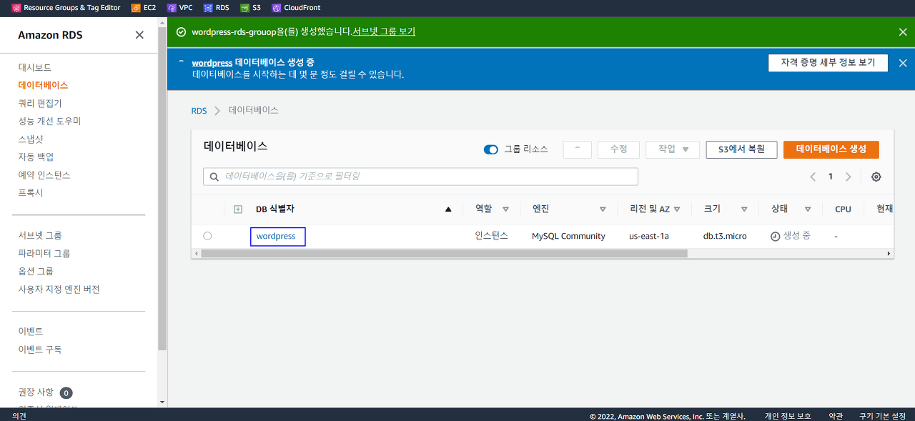The height and width of the screenshot is (421, 915).
Task: Open 파라미터 그룹 in sidebar
Action: (44, 253)
